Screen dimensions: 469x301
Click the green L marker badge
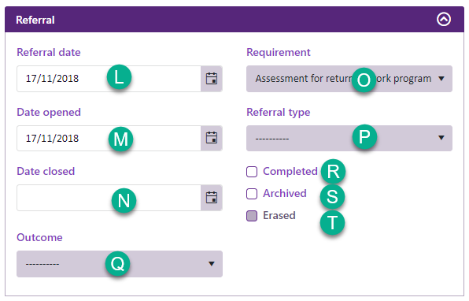point(119,77)
